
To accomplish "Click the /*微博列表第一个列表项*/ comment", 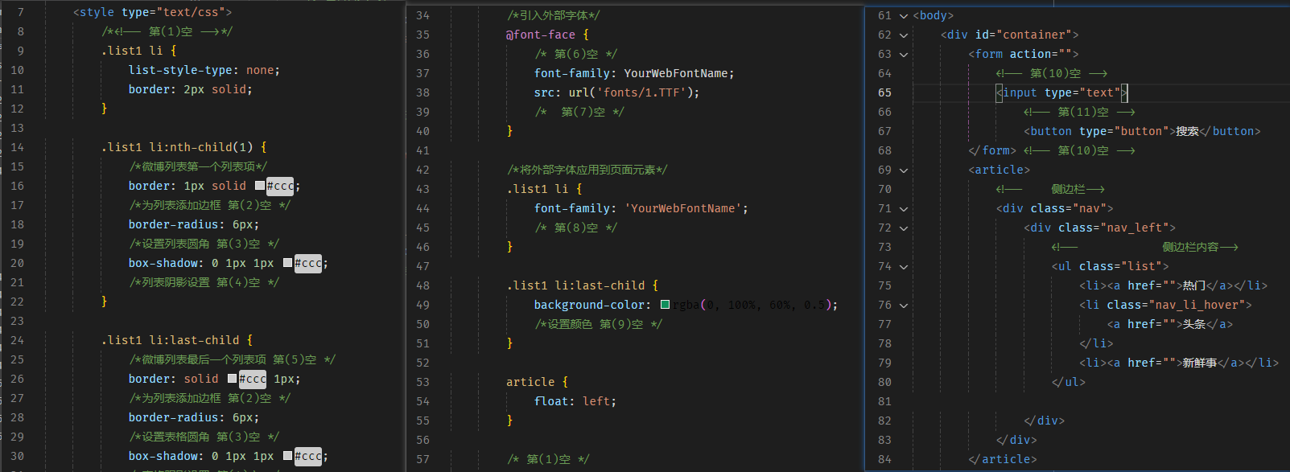I will click(198, 166).
